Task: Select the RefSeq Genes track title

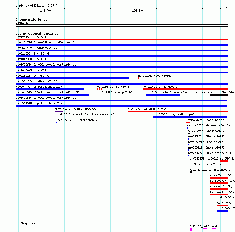Action: [x=27, y=223]
